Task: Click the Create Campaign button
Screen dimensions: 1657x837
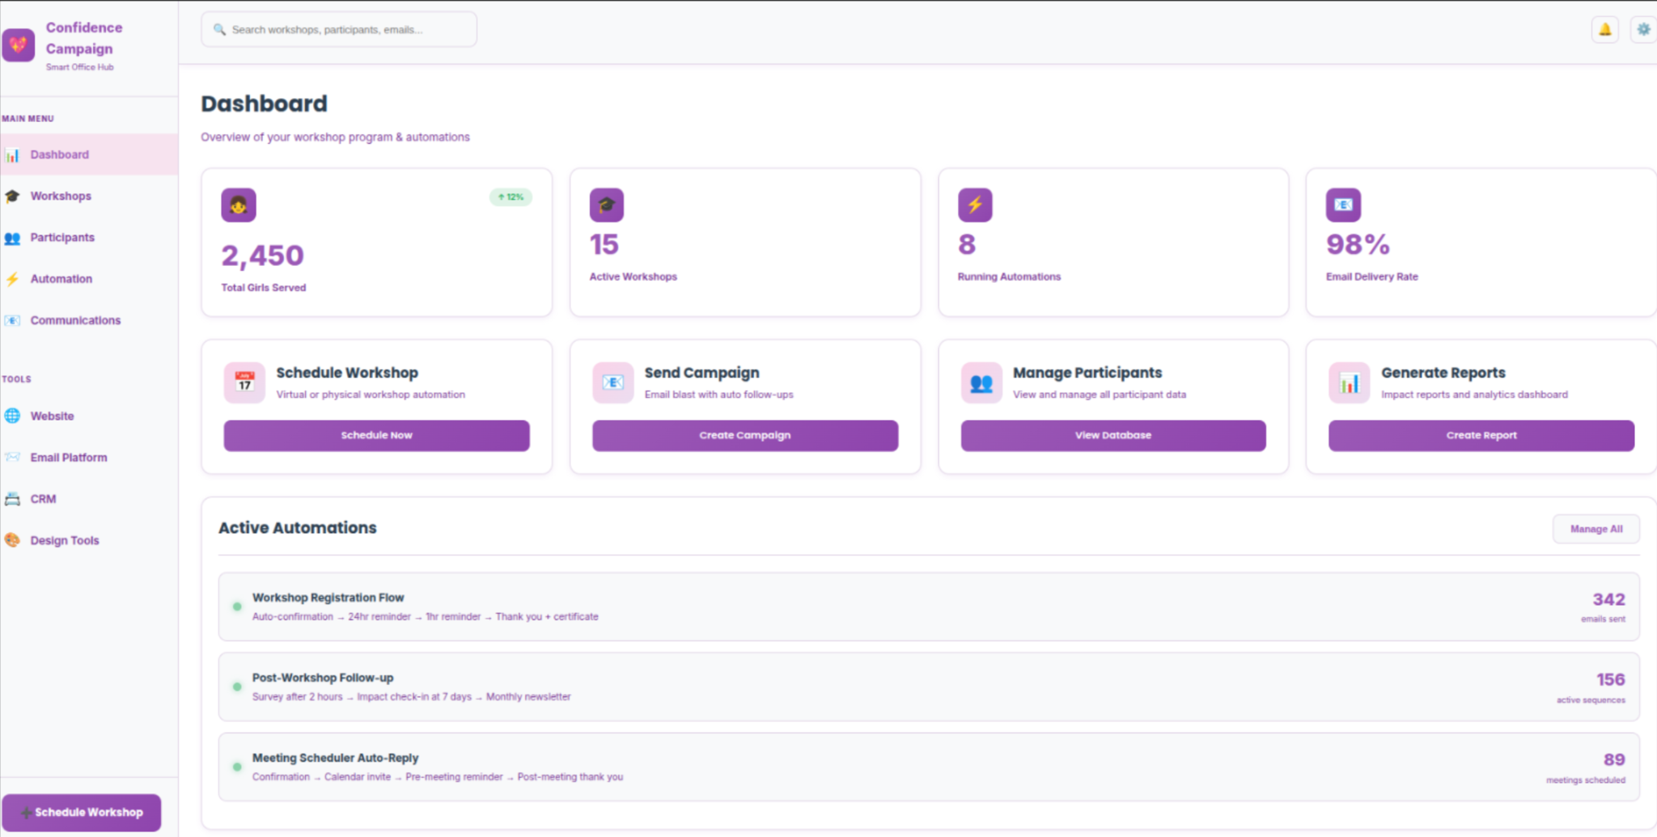Action: 745,435
